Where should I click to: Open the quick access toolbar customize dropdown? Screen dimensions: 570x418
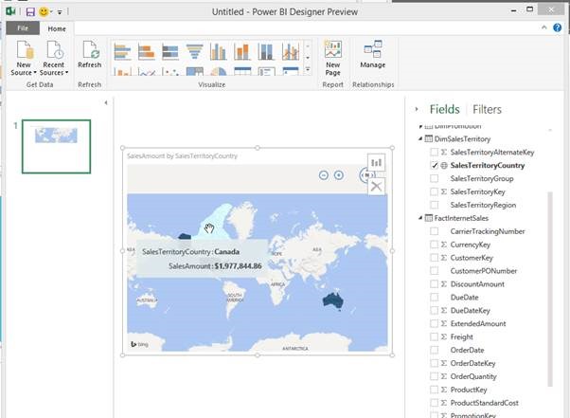tap(60, 12)
